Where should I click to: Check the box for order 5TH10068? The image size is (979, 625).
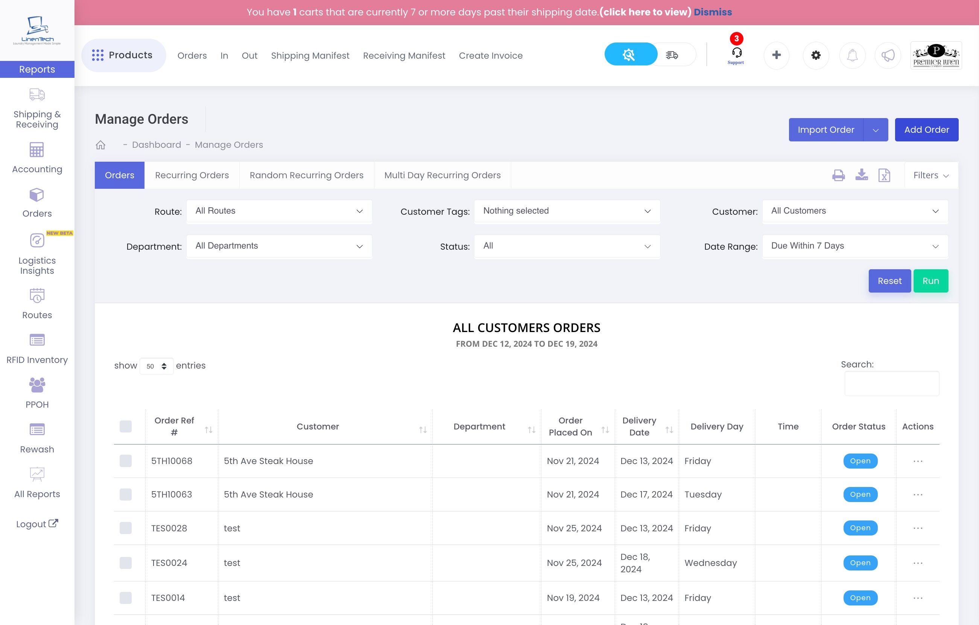(126, 461)
